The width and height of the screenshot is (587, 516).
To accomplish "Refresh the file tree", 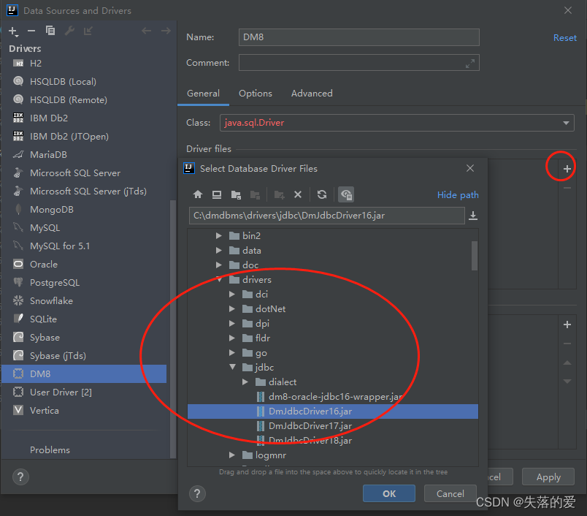I will (322, 194).
